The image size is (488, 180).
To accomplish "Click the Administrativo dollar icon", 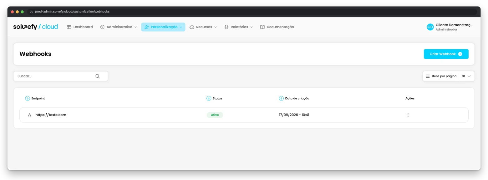I will pyautogui.click(x=102, y=27).
